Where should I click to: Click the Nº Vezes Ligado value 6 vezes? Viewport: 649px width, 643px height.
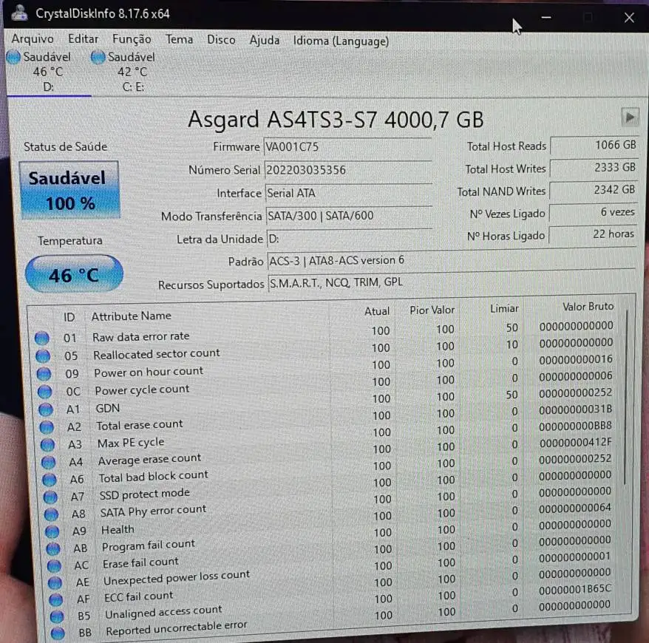pyautogui.click(x=593, y=212)
